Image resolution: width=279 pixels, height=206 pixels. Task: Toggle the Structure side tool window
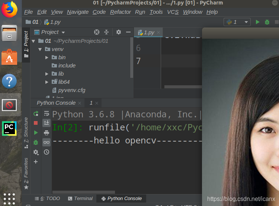tap(26, 133)
